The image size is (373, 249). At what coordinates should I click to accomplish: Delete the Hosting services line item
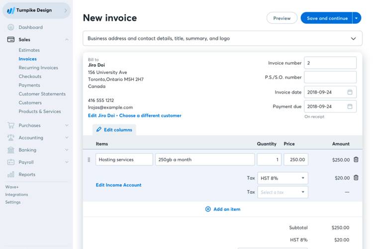356,159
